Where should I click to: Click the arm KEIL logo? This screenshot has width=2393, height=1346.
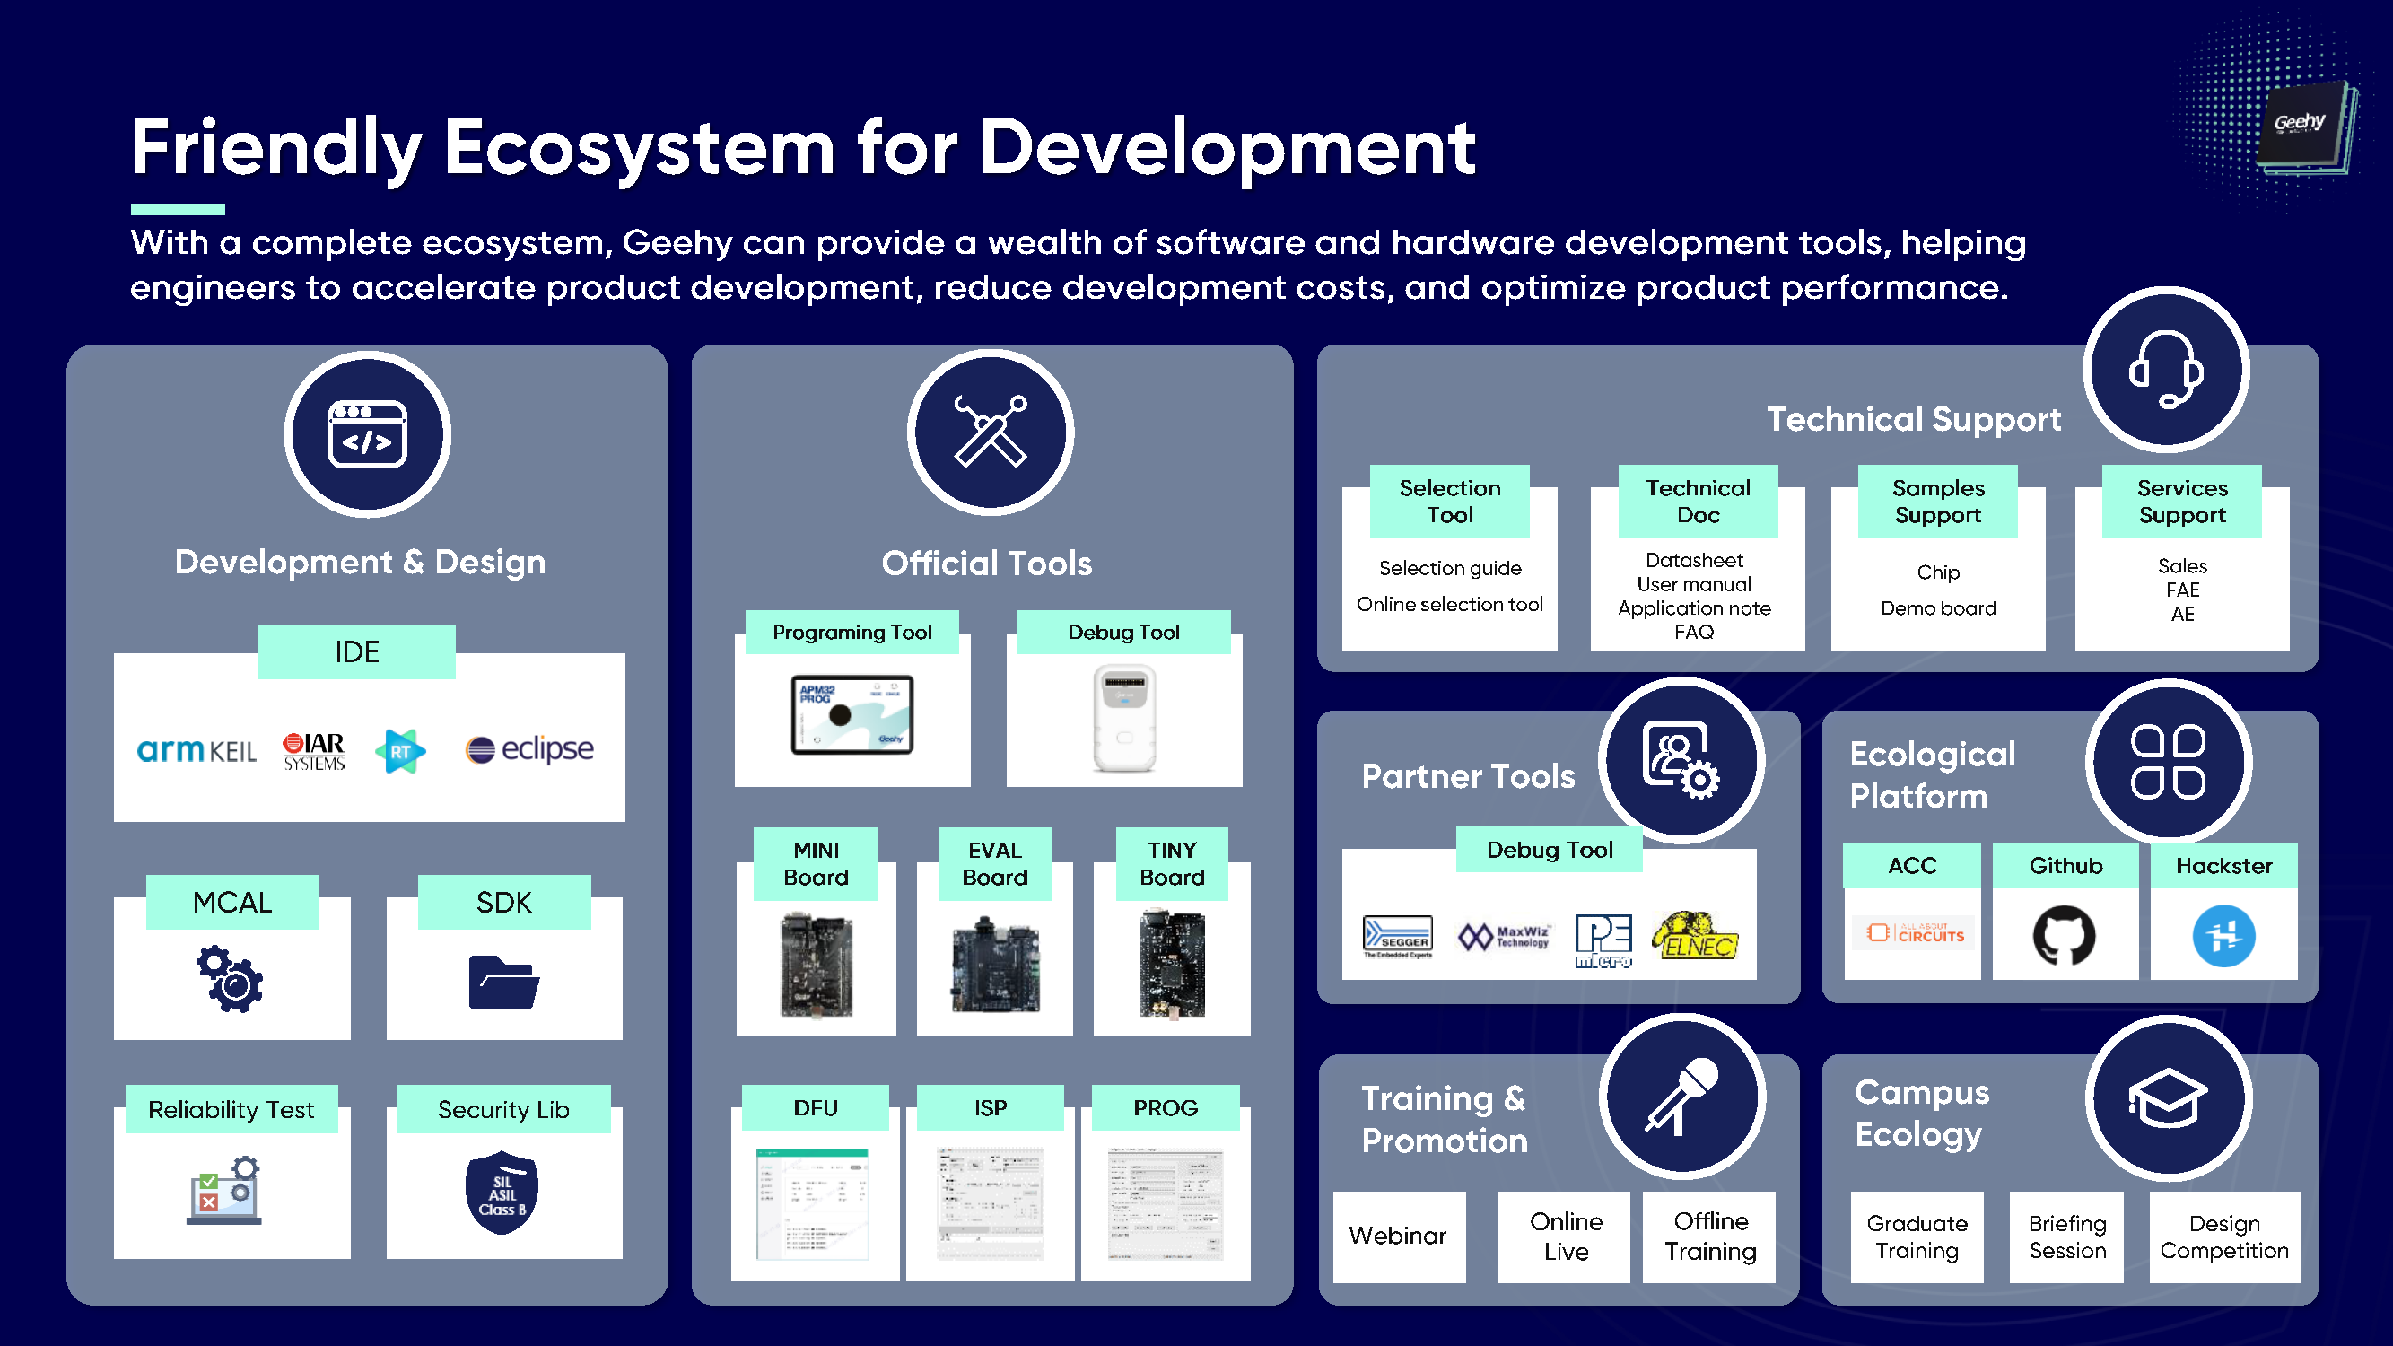(x=196, y=750)
